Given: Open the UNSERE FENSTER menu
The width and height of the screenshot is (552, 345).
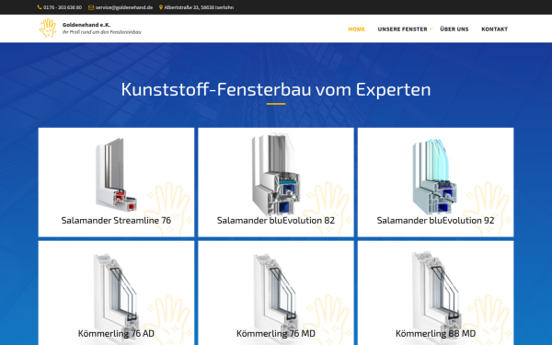Looking at the screenshot, I should [402, 29].
